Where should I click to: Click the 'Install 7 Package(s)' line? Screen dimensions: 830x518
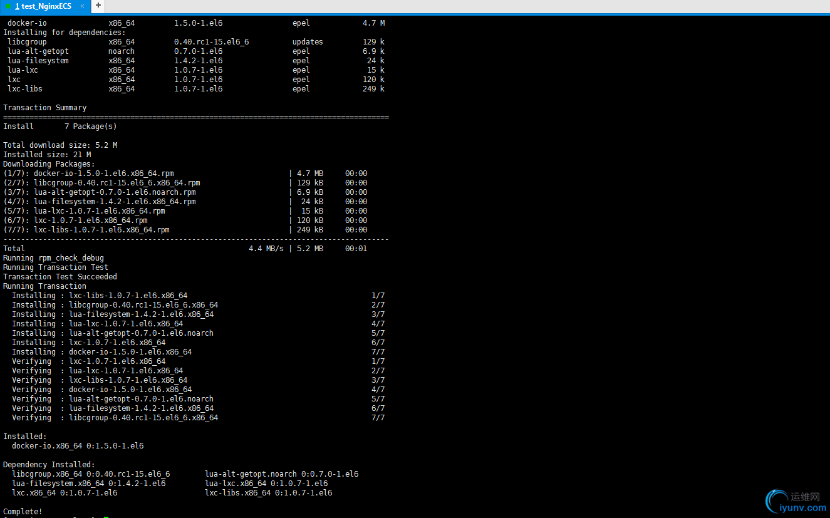pos(60,127)
